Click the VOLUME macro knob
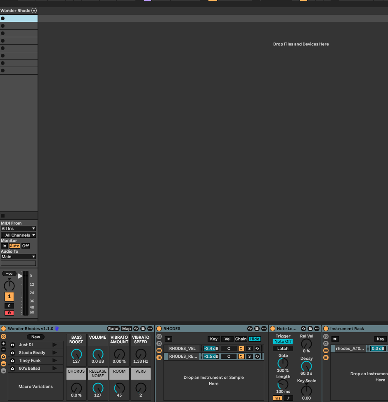The width and height of the screenshot is (388, 402). click(x=98, y=354)
